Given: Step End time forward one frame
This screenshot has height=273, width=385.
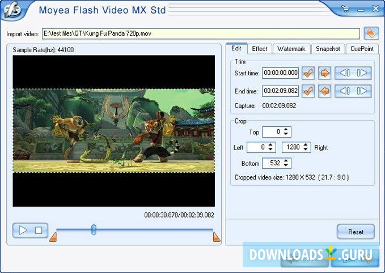Looking at the screenshot, I should [x=362, y=91].
